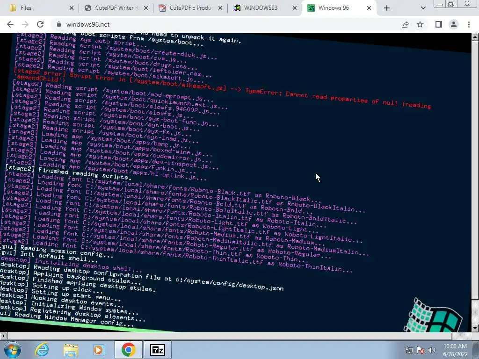
Task: Click the address bar URL windows96.net
Action: [87, 24]
